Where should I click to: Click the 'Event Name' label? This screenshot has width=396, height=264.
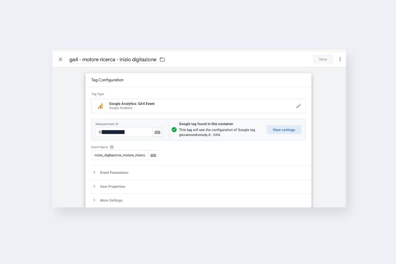100,147
